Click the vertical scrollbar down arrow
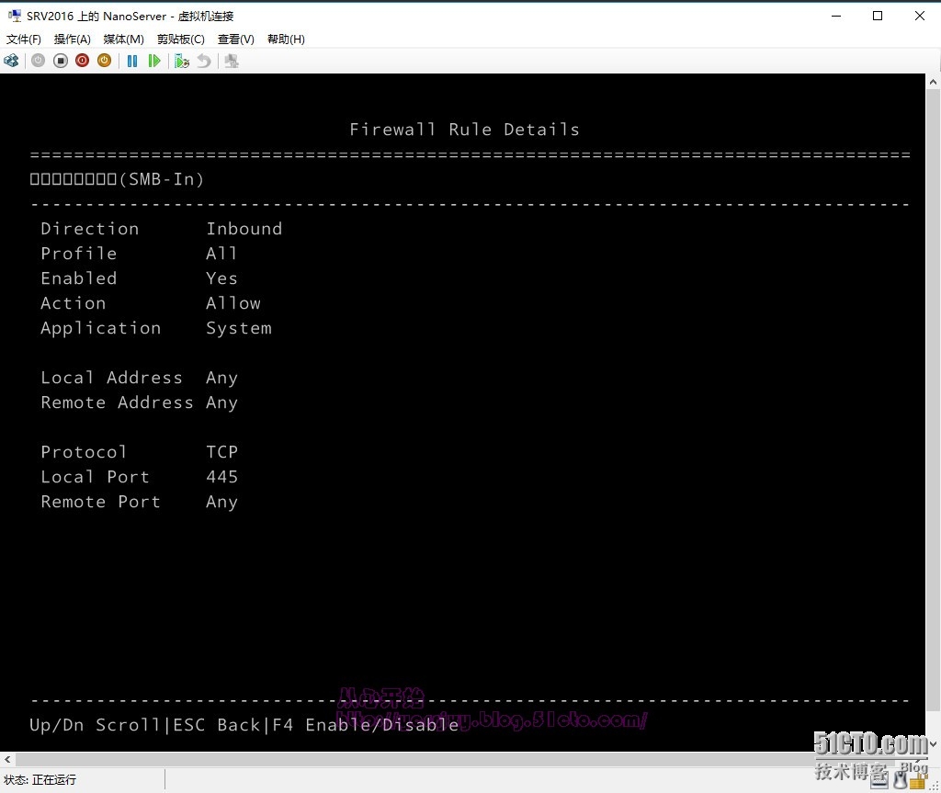This screenshot has width=941, height=793. (x=934, y=744)
